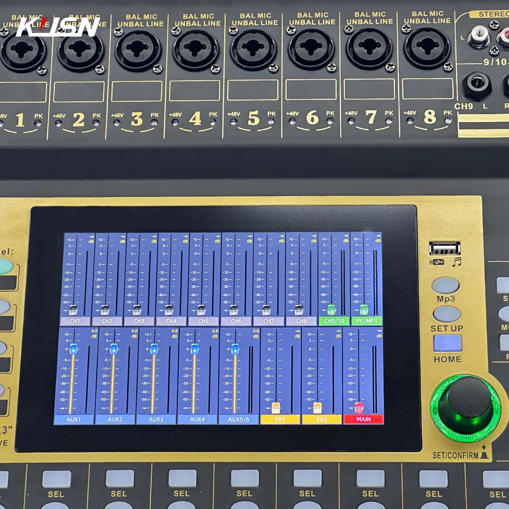Select the green CH9/10 label
Image resolution: width=509 pixels, height=509 pixels.
point(334,321)
